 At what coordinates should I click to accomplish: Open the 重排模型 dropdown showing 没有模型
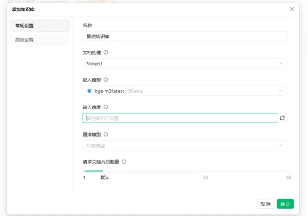(184, 146)
